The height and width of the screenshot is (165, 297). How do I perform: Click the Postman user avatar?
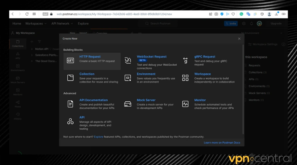point(259,23)
